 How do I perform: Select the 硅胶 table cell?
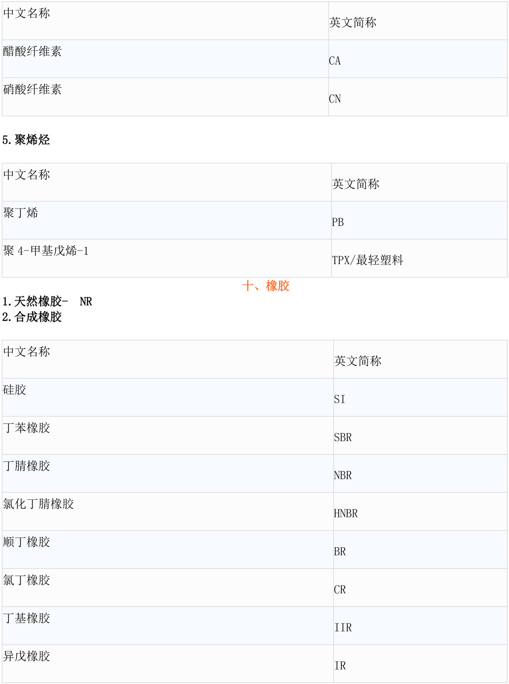pos(15,390)
